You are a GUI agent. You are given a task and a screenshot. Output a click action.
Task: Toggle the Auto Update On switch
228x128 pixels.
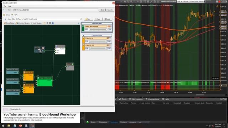tap(7, 109)
